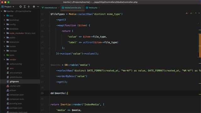Click the IndexMedia.vue tab's Vue file icon

(x=43, y=8)
